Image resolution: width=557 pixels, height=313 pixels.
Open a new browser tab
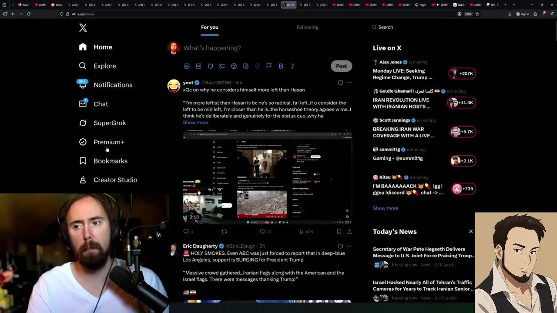click(505, 5)
